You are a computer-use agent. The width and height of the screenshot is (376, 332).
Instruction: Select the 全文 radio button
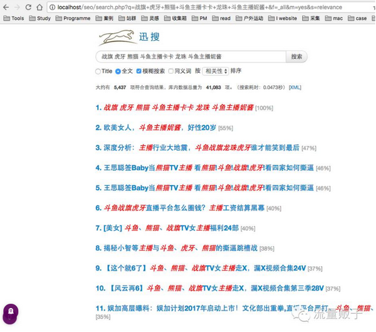118,72
